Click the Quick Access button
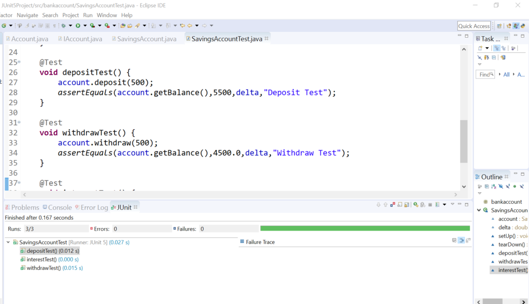 pos(473,25)
